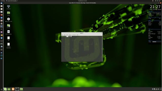
Task: Click the Activities button in top bar
Action: coord(3,1)
